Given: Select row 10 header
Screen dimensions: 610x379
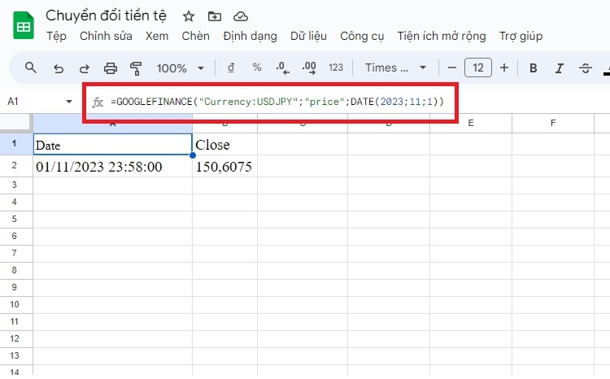Looking at the screenshot, I should (x=15, y=304).
